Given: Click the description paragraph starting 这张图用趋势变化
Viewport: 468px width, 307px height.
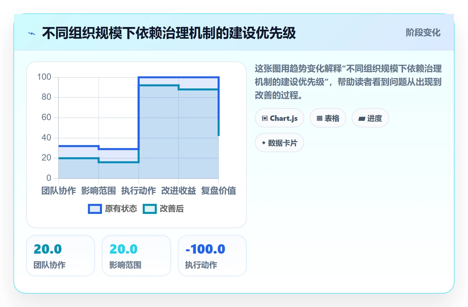Looking at the screenshot, I should pyautogui.click(x=348, y=82).
